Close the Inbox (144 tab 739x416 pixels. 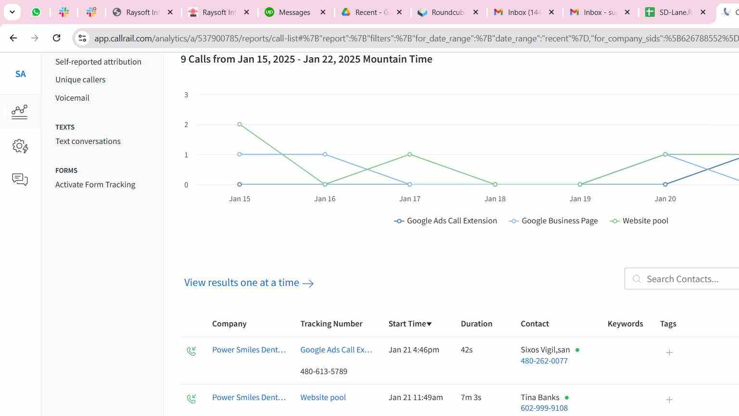click(x=552, y=12)
